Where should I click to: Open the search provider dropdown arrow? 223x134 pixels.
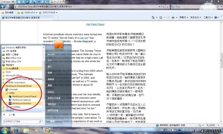point(221,7)
